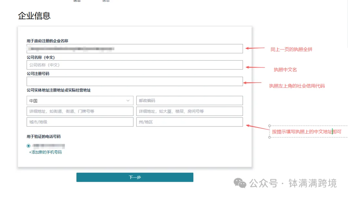Screen dimensions: 348x197
Task: Open the 中国 country dropdown
Action: 80,101
